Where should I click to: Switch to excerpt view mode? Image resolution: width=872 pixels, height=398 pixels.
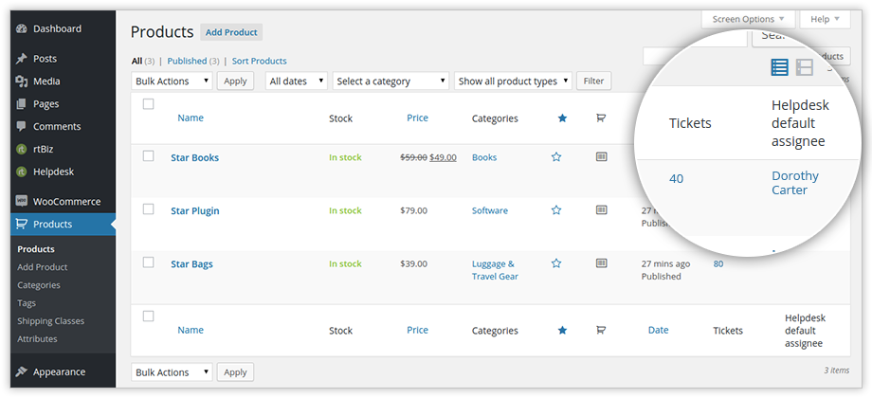804,67
